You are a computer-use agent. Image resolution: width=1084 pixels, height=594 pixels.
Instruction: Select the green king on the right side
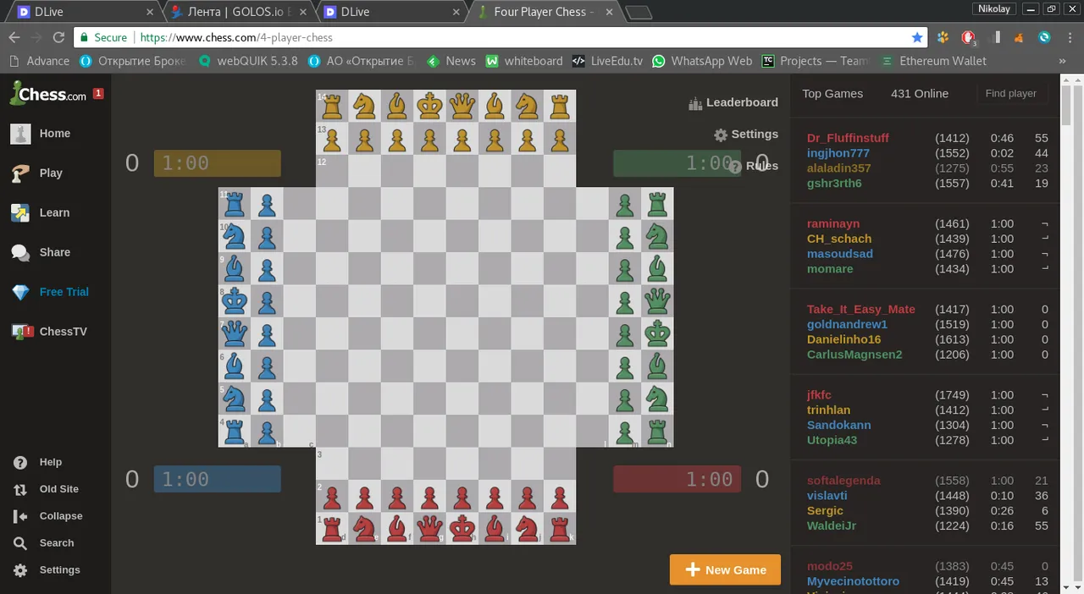[657, 333]
